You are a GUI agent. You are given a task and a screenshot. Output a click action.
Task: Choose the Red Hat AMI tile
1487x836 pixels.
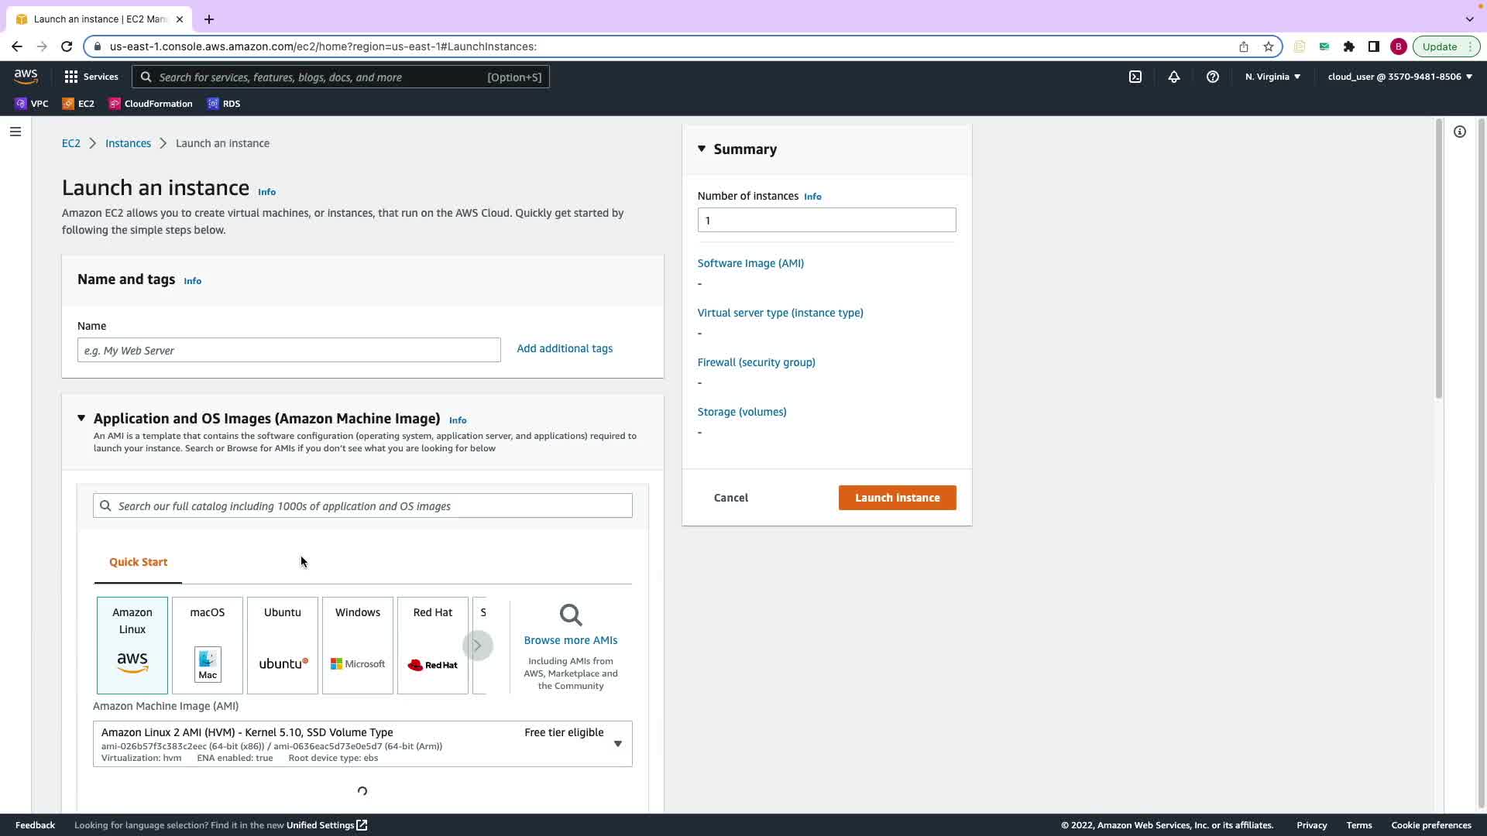pos(433,645)
